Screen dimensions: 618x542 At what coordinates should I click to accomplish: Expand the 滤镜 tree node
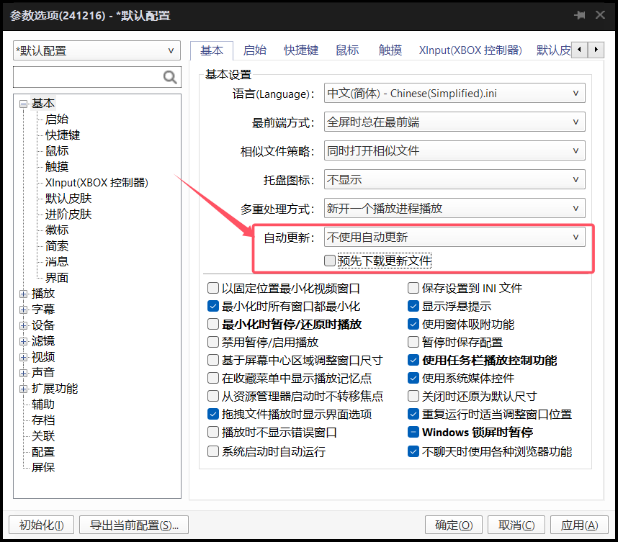click(24, 341)
